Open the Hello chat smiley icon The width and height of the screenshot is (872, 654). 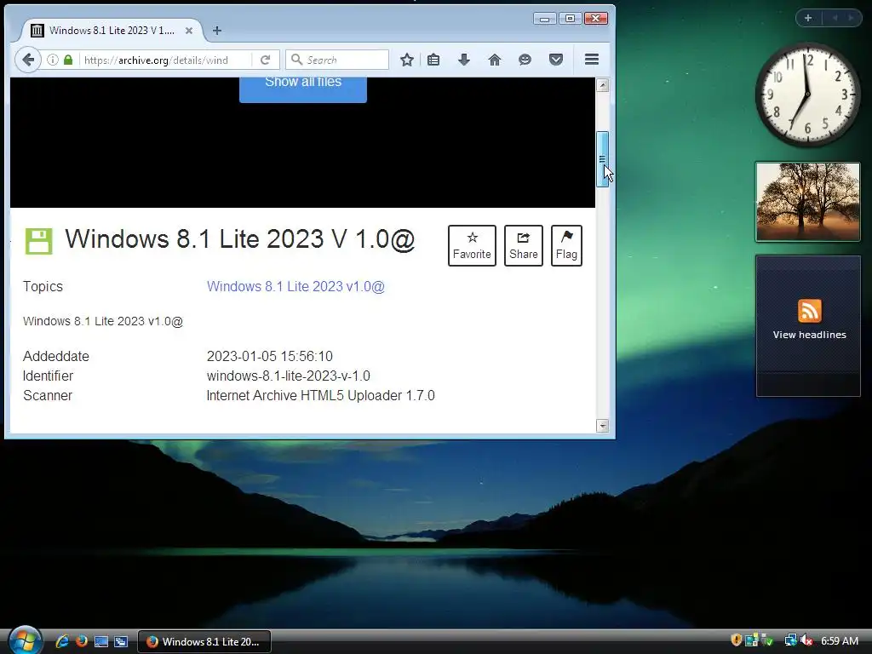click(x=525, y=60)
